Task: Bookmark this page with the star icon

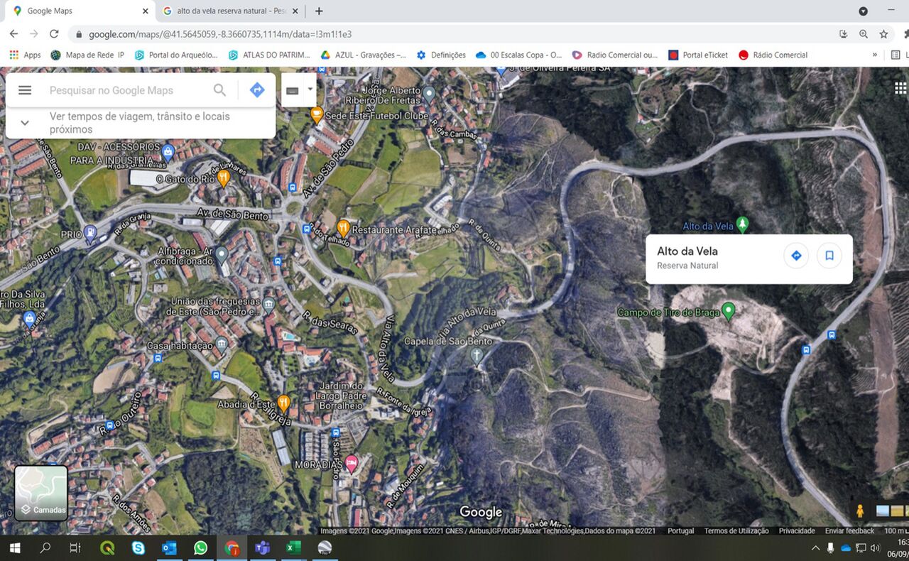Action: pyautogui.click(x=883, y=34)
